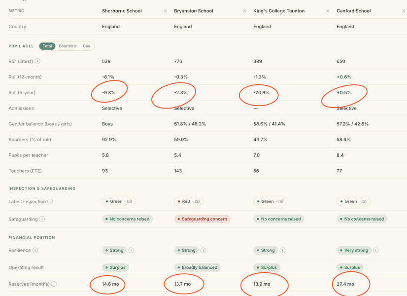Show info beside King's College Taunton's Strong badge

pyautogui.click(x=283, y=250)
